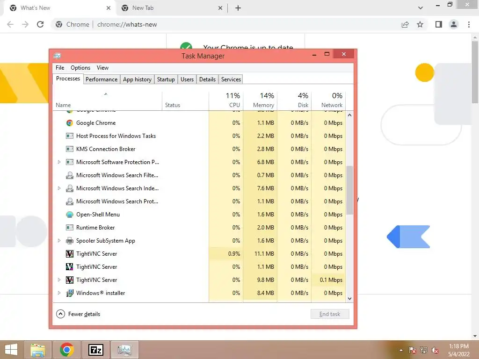The image size is (479, 359).
Task: Click the Windows installer process icon
Action: [x=70, y=293]
